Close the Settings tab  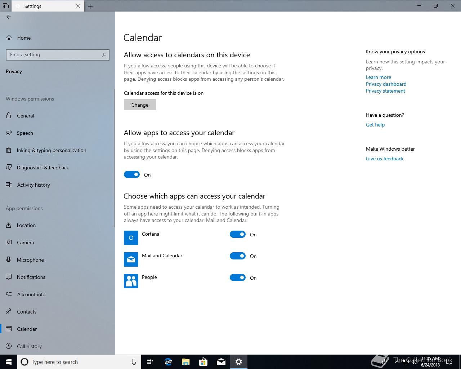(x=78, y=6)
